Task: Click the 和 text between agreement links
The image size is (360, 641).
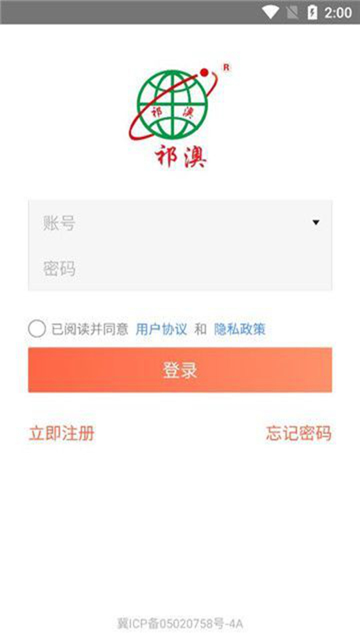Action: click(x=201, y=329)
